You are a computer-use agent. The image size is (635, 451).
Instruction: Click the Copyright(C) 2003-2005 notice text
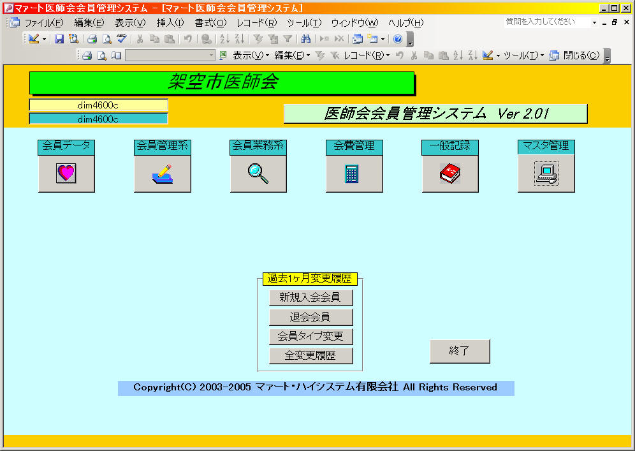pyautogui.click(x=316, y=388)
